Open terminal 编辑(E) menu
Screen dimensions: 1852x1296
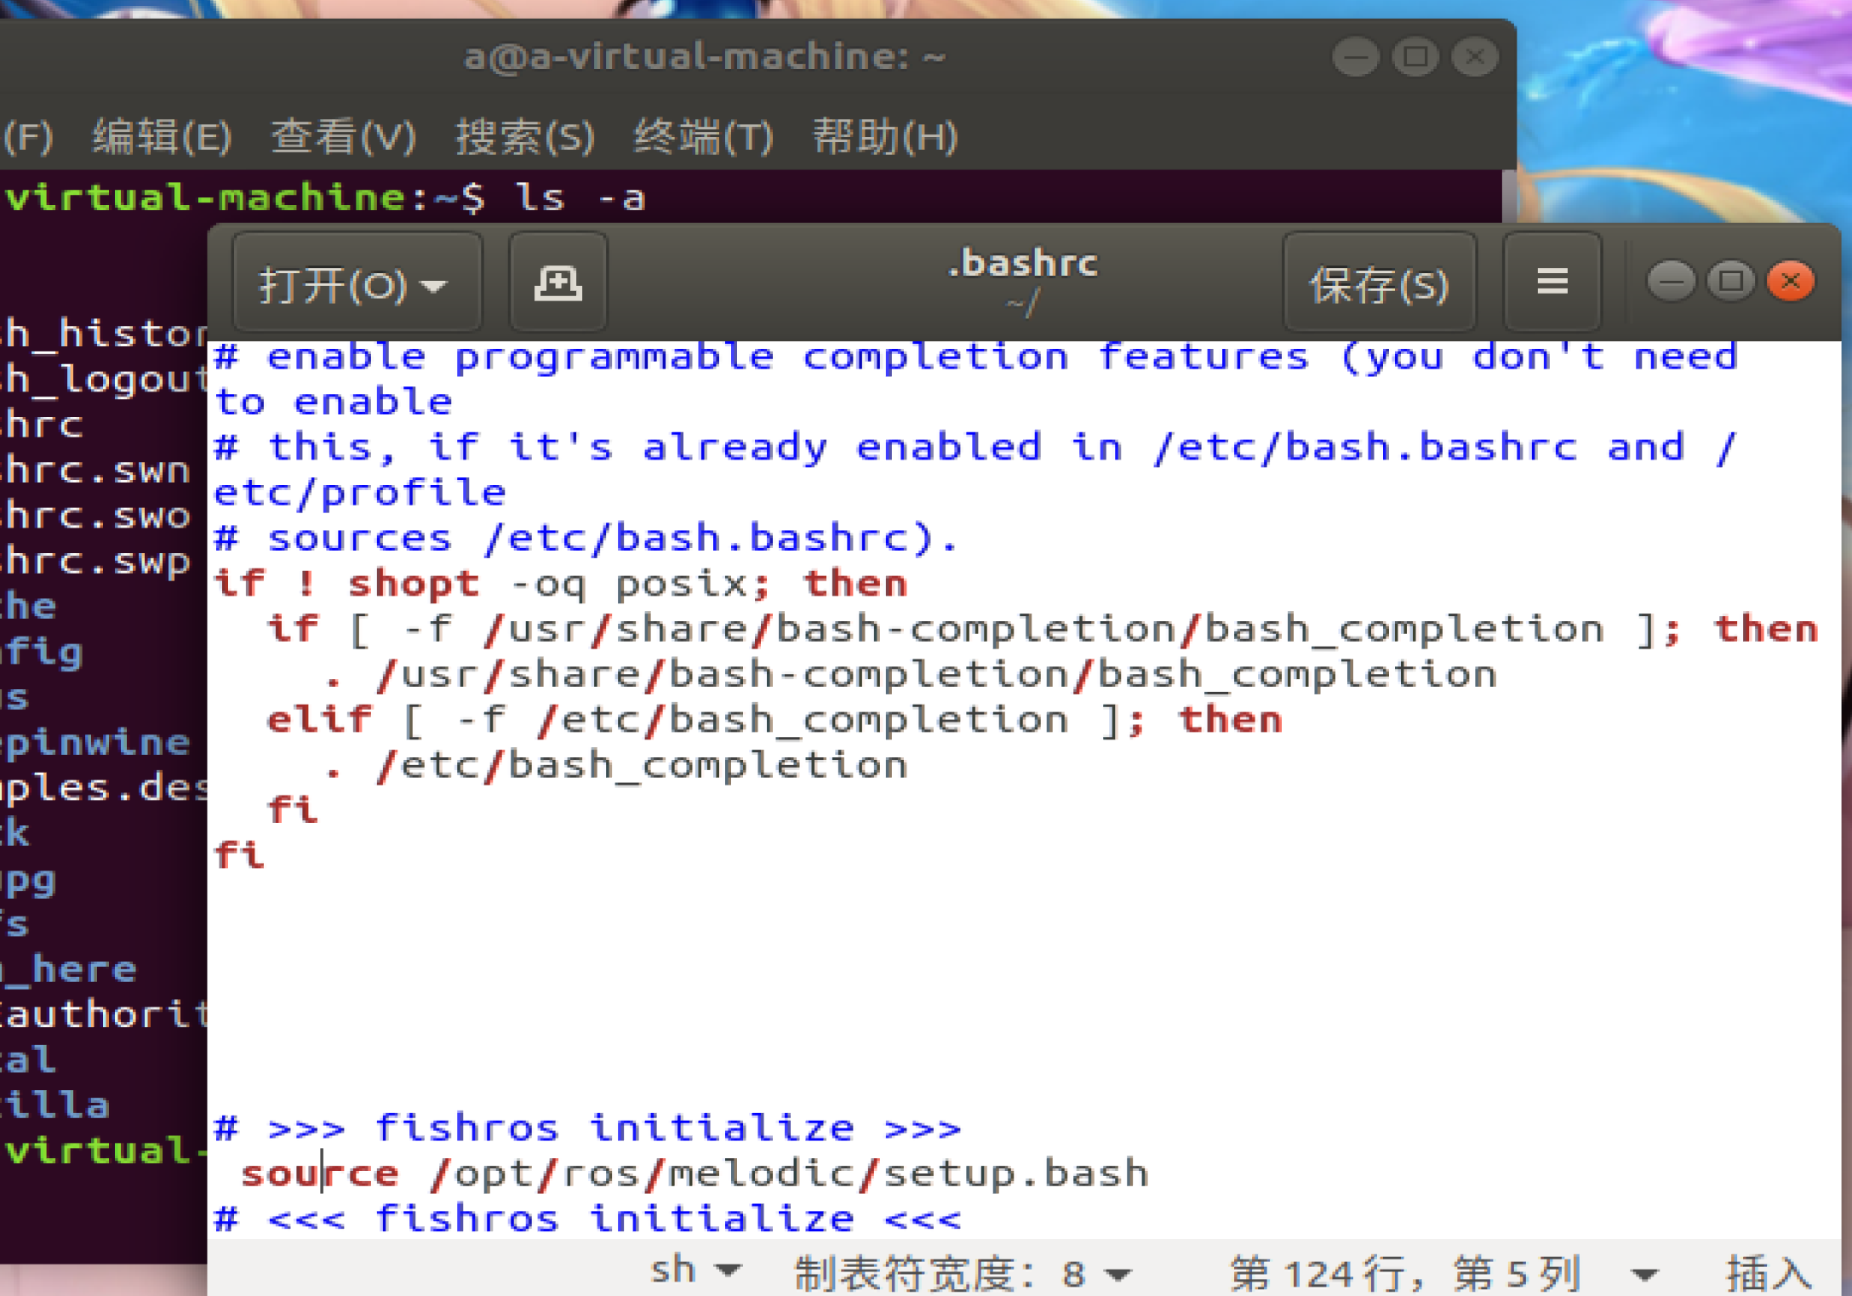162,136
